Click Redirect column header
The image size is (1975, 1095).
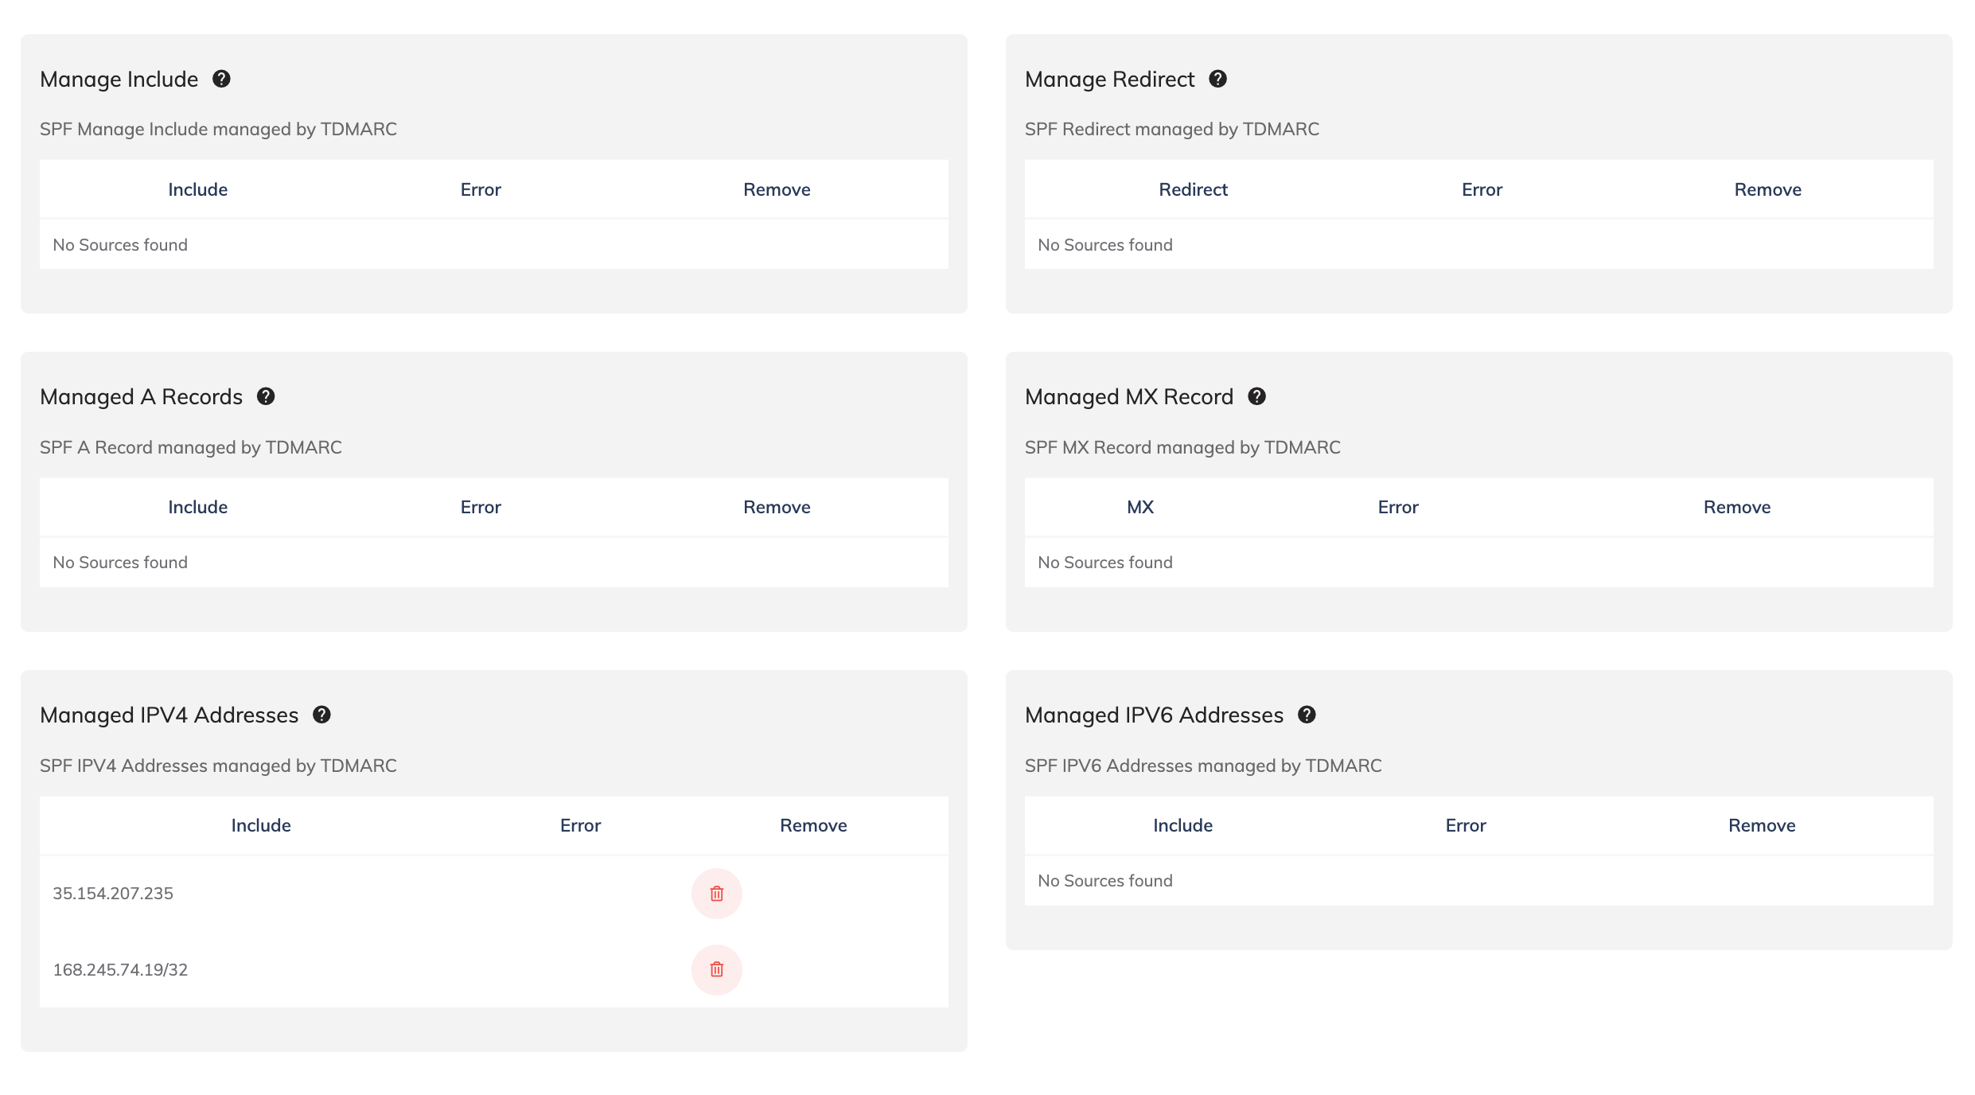coord(1193,189)
